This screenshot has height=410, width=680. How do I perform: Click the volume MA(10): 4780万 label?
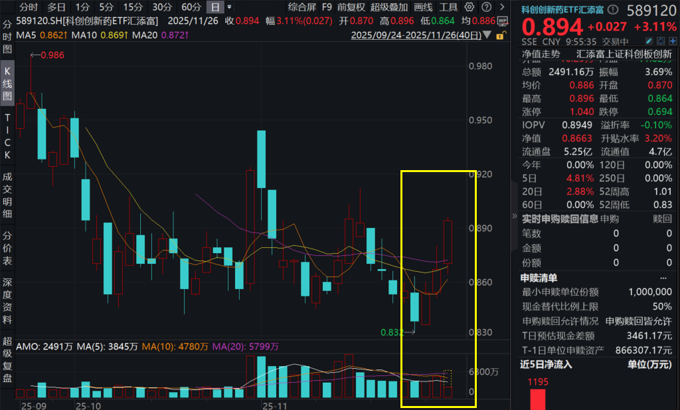(175, 347)
